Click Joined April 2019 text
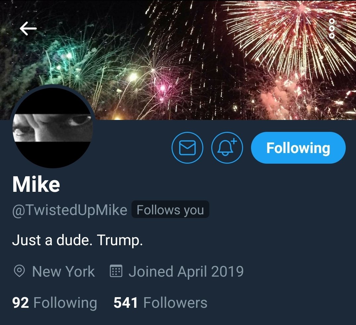Screen dimensions: 356x325 pos(186,272)
